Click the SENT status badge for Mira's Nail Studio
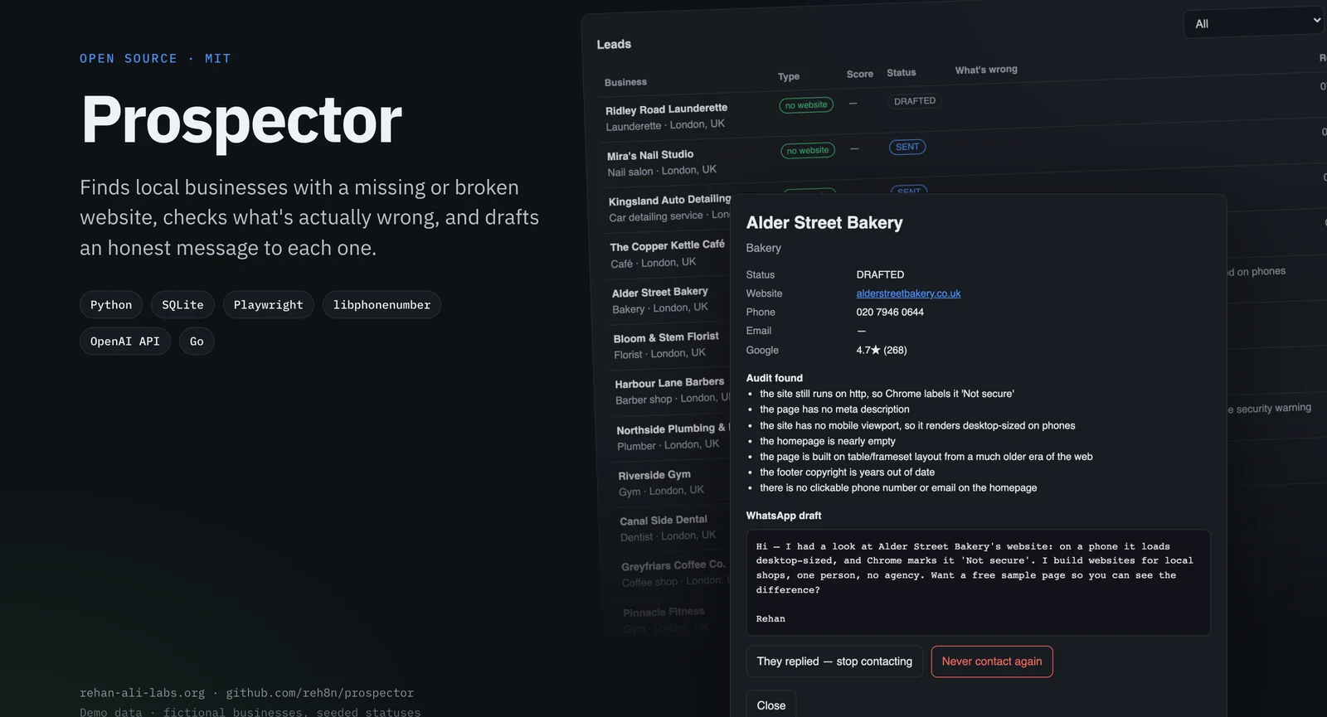Image resolution: width=1327 pixels, height=717 pixels. (907, 147)
